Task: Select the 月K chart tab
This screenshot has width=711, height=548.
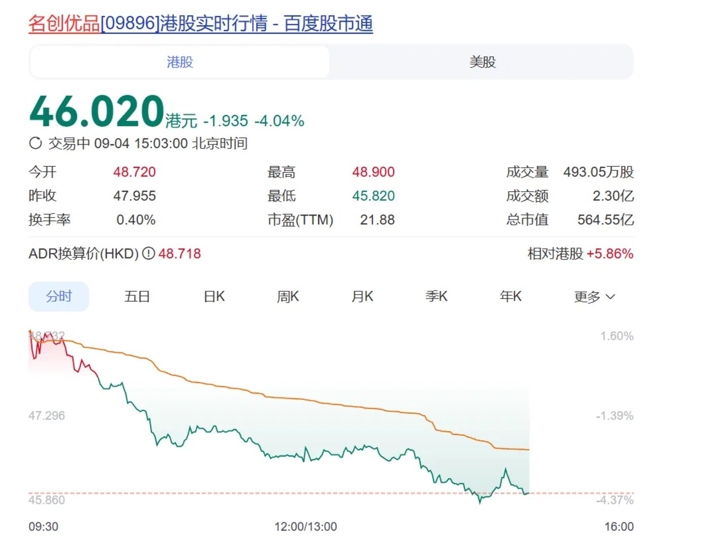Action: pyautogui.click(x=362, y=296)
